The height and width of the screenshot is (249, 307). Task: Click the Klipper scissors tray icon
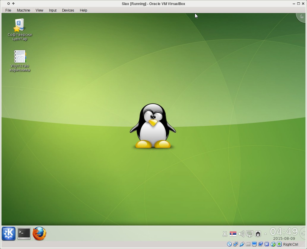pyautogui.click(x=225, y=234)
